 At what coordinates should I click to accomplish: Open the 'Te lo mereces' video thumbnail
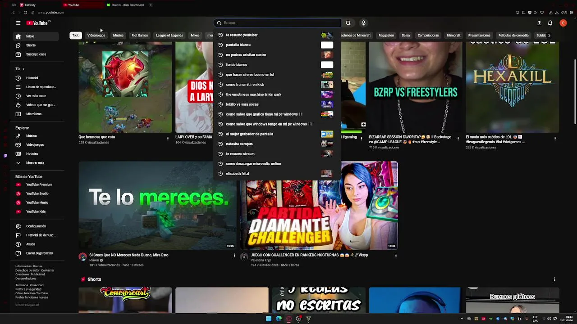(x=158, y=205)
